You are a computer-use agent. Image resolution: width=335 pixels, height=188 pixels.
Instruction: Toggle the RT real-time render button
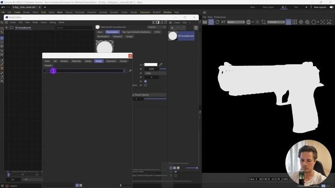224,22
